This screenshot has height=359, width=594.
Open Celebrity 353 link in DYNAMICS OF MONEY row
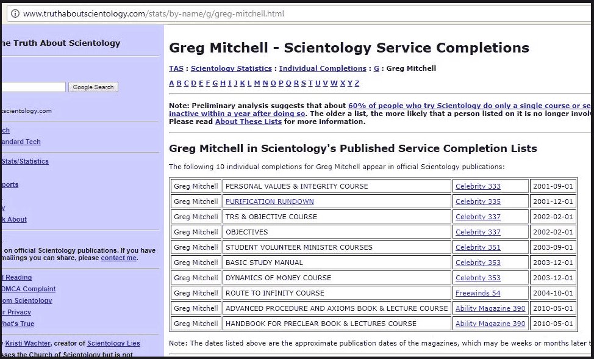[478, 278]
